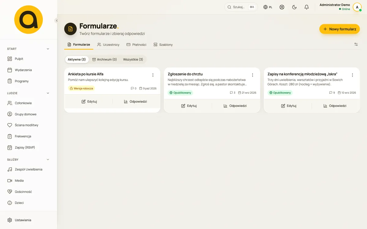Select the Archiwum (0) filter

pyautogui.click(x=105, y=60)
